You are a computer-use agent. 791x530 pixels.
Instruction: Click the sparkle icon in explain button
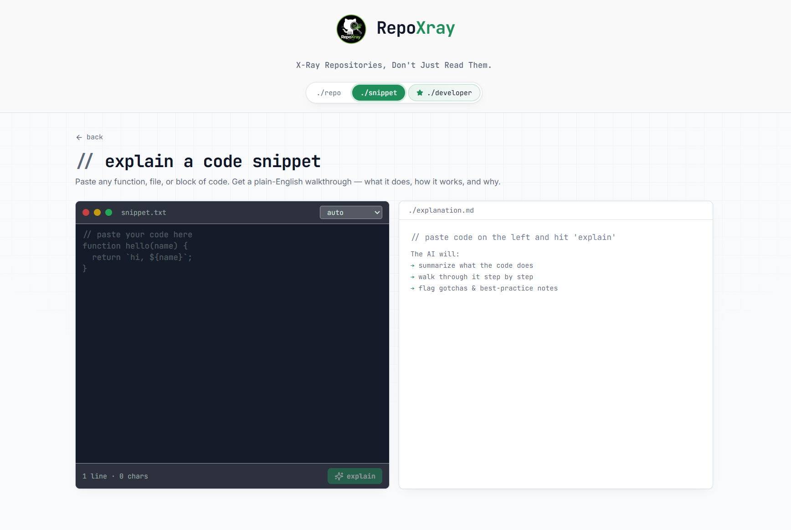pos(339,476)
